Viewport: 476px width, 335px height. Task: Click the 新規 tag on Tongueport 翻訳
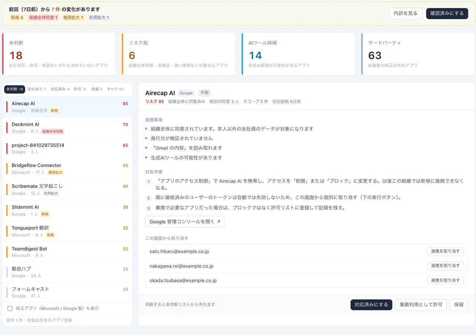tap(50, 235)
